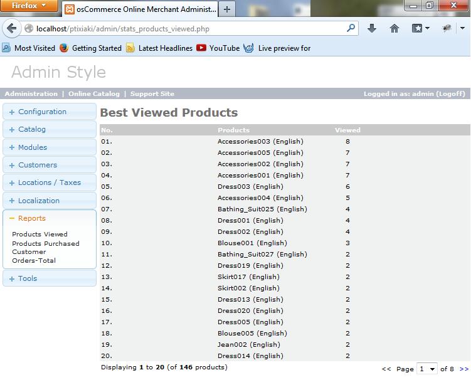Select the Skirt017 (English) row
Image resolution: width=471 pixels, height=380 pixels.
[285, 277]
